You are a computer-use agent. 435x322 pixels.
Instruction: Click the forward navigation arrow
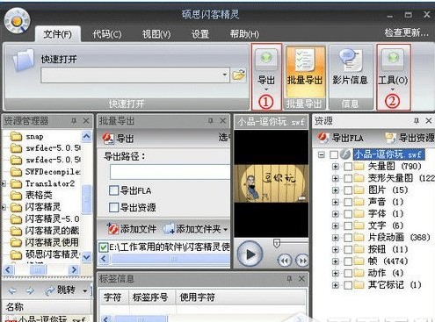30,290
